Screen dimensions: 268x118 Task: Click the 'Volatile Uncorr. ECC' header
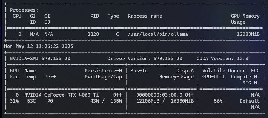pos(231,71)
